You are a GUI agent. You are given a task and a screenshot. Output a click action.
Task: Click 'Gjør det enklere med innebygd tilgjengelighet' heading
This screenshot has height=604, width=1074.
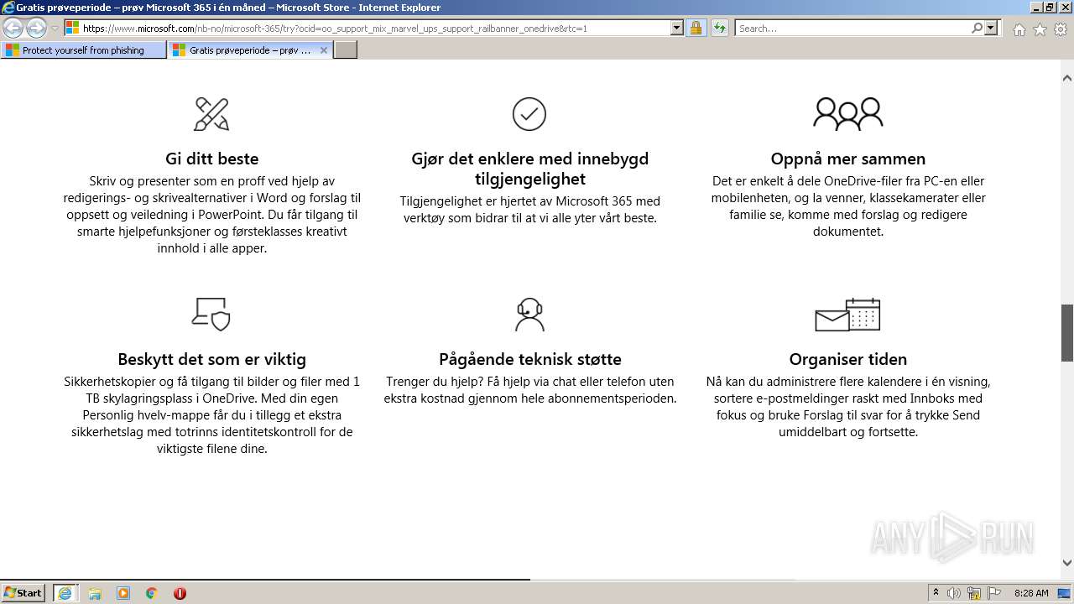pyautogui.click(x=529, y=169)
